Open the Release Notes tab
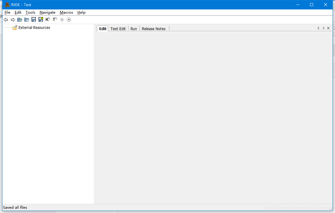 [153, 28]
